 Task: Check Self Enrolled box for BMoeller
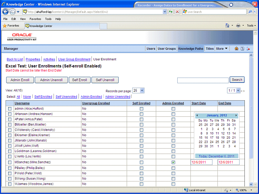tap(141, 124)
